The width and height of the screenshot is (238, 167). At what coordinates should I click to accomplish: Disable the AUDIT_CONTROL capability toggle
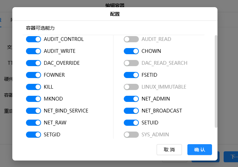click(x=34, y=39)
